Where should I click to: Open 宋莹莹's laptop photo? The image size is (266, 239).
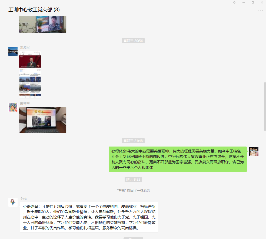(42, 120)
